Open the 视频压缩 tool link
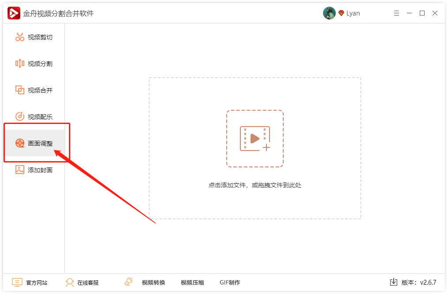This screenshot has height=294, width=448. coord(192,282)
